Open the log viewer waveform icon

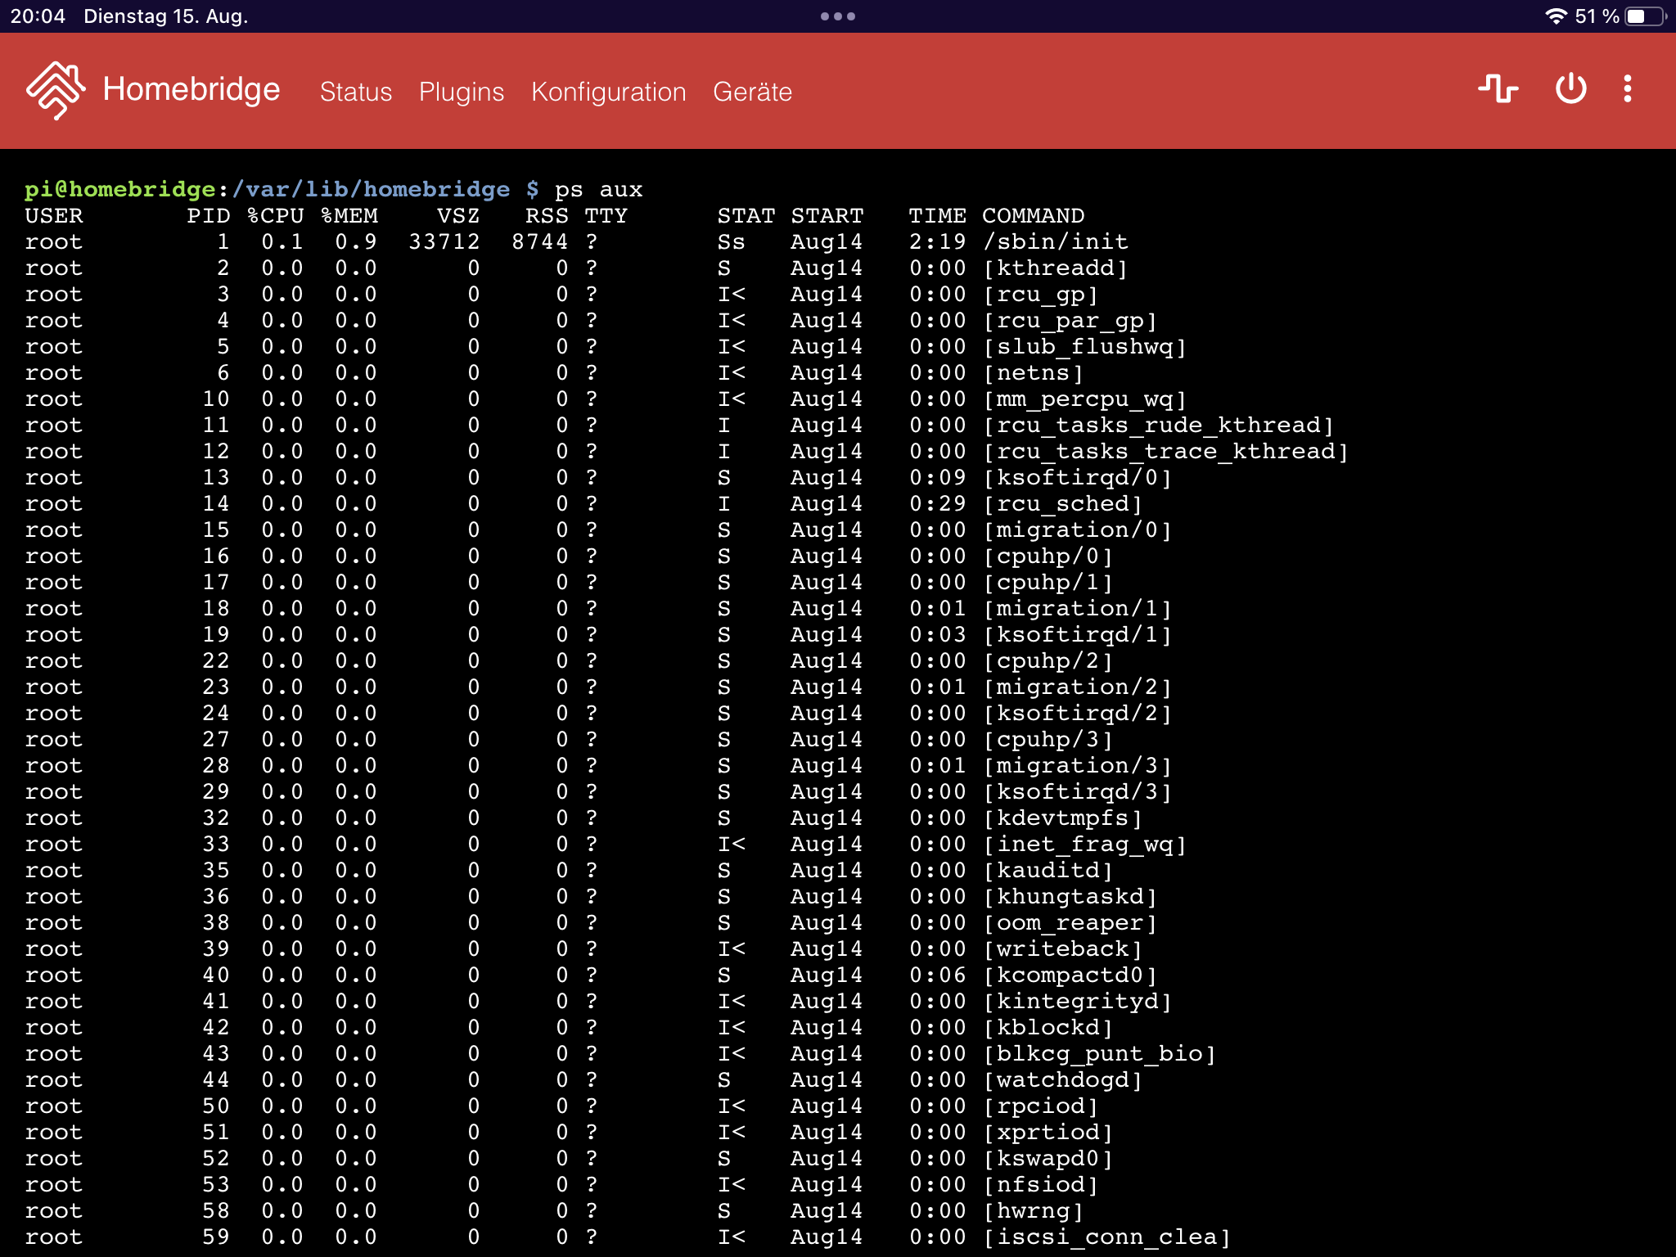(1498, 88)
